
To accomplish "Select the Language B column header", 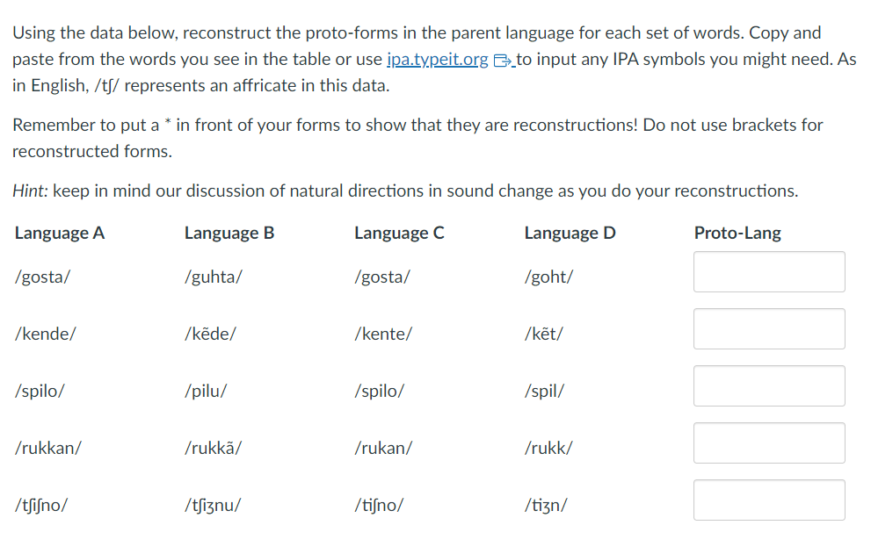I will click(x=229, y=233).
